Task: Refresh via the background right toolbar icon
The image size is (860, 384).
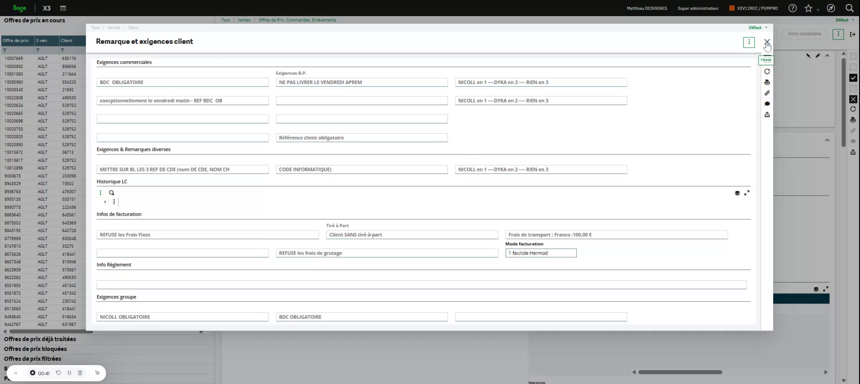Action: click(x=853, y=109)
